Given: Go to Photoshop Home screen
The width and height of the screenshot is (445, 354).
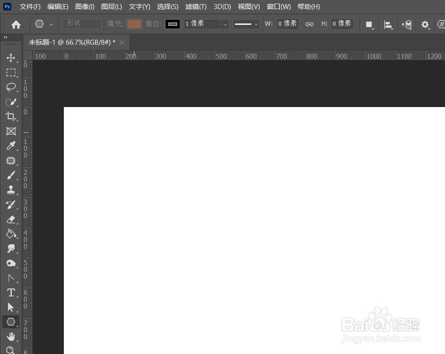Looking at the screenshot, I should coord(16,24).
